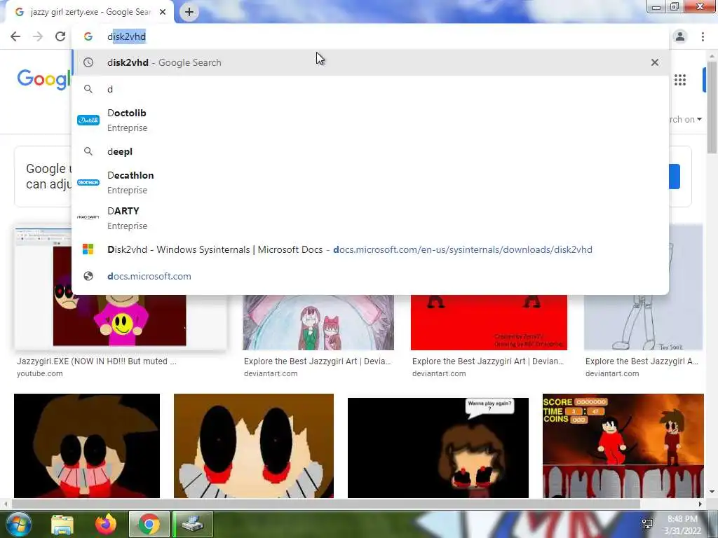Click clock history icon beside disk2vhd

[88, 62]
